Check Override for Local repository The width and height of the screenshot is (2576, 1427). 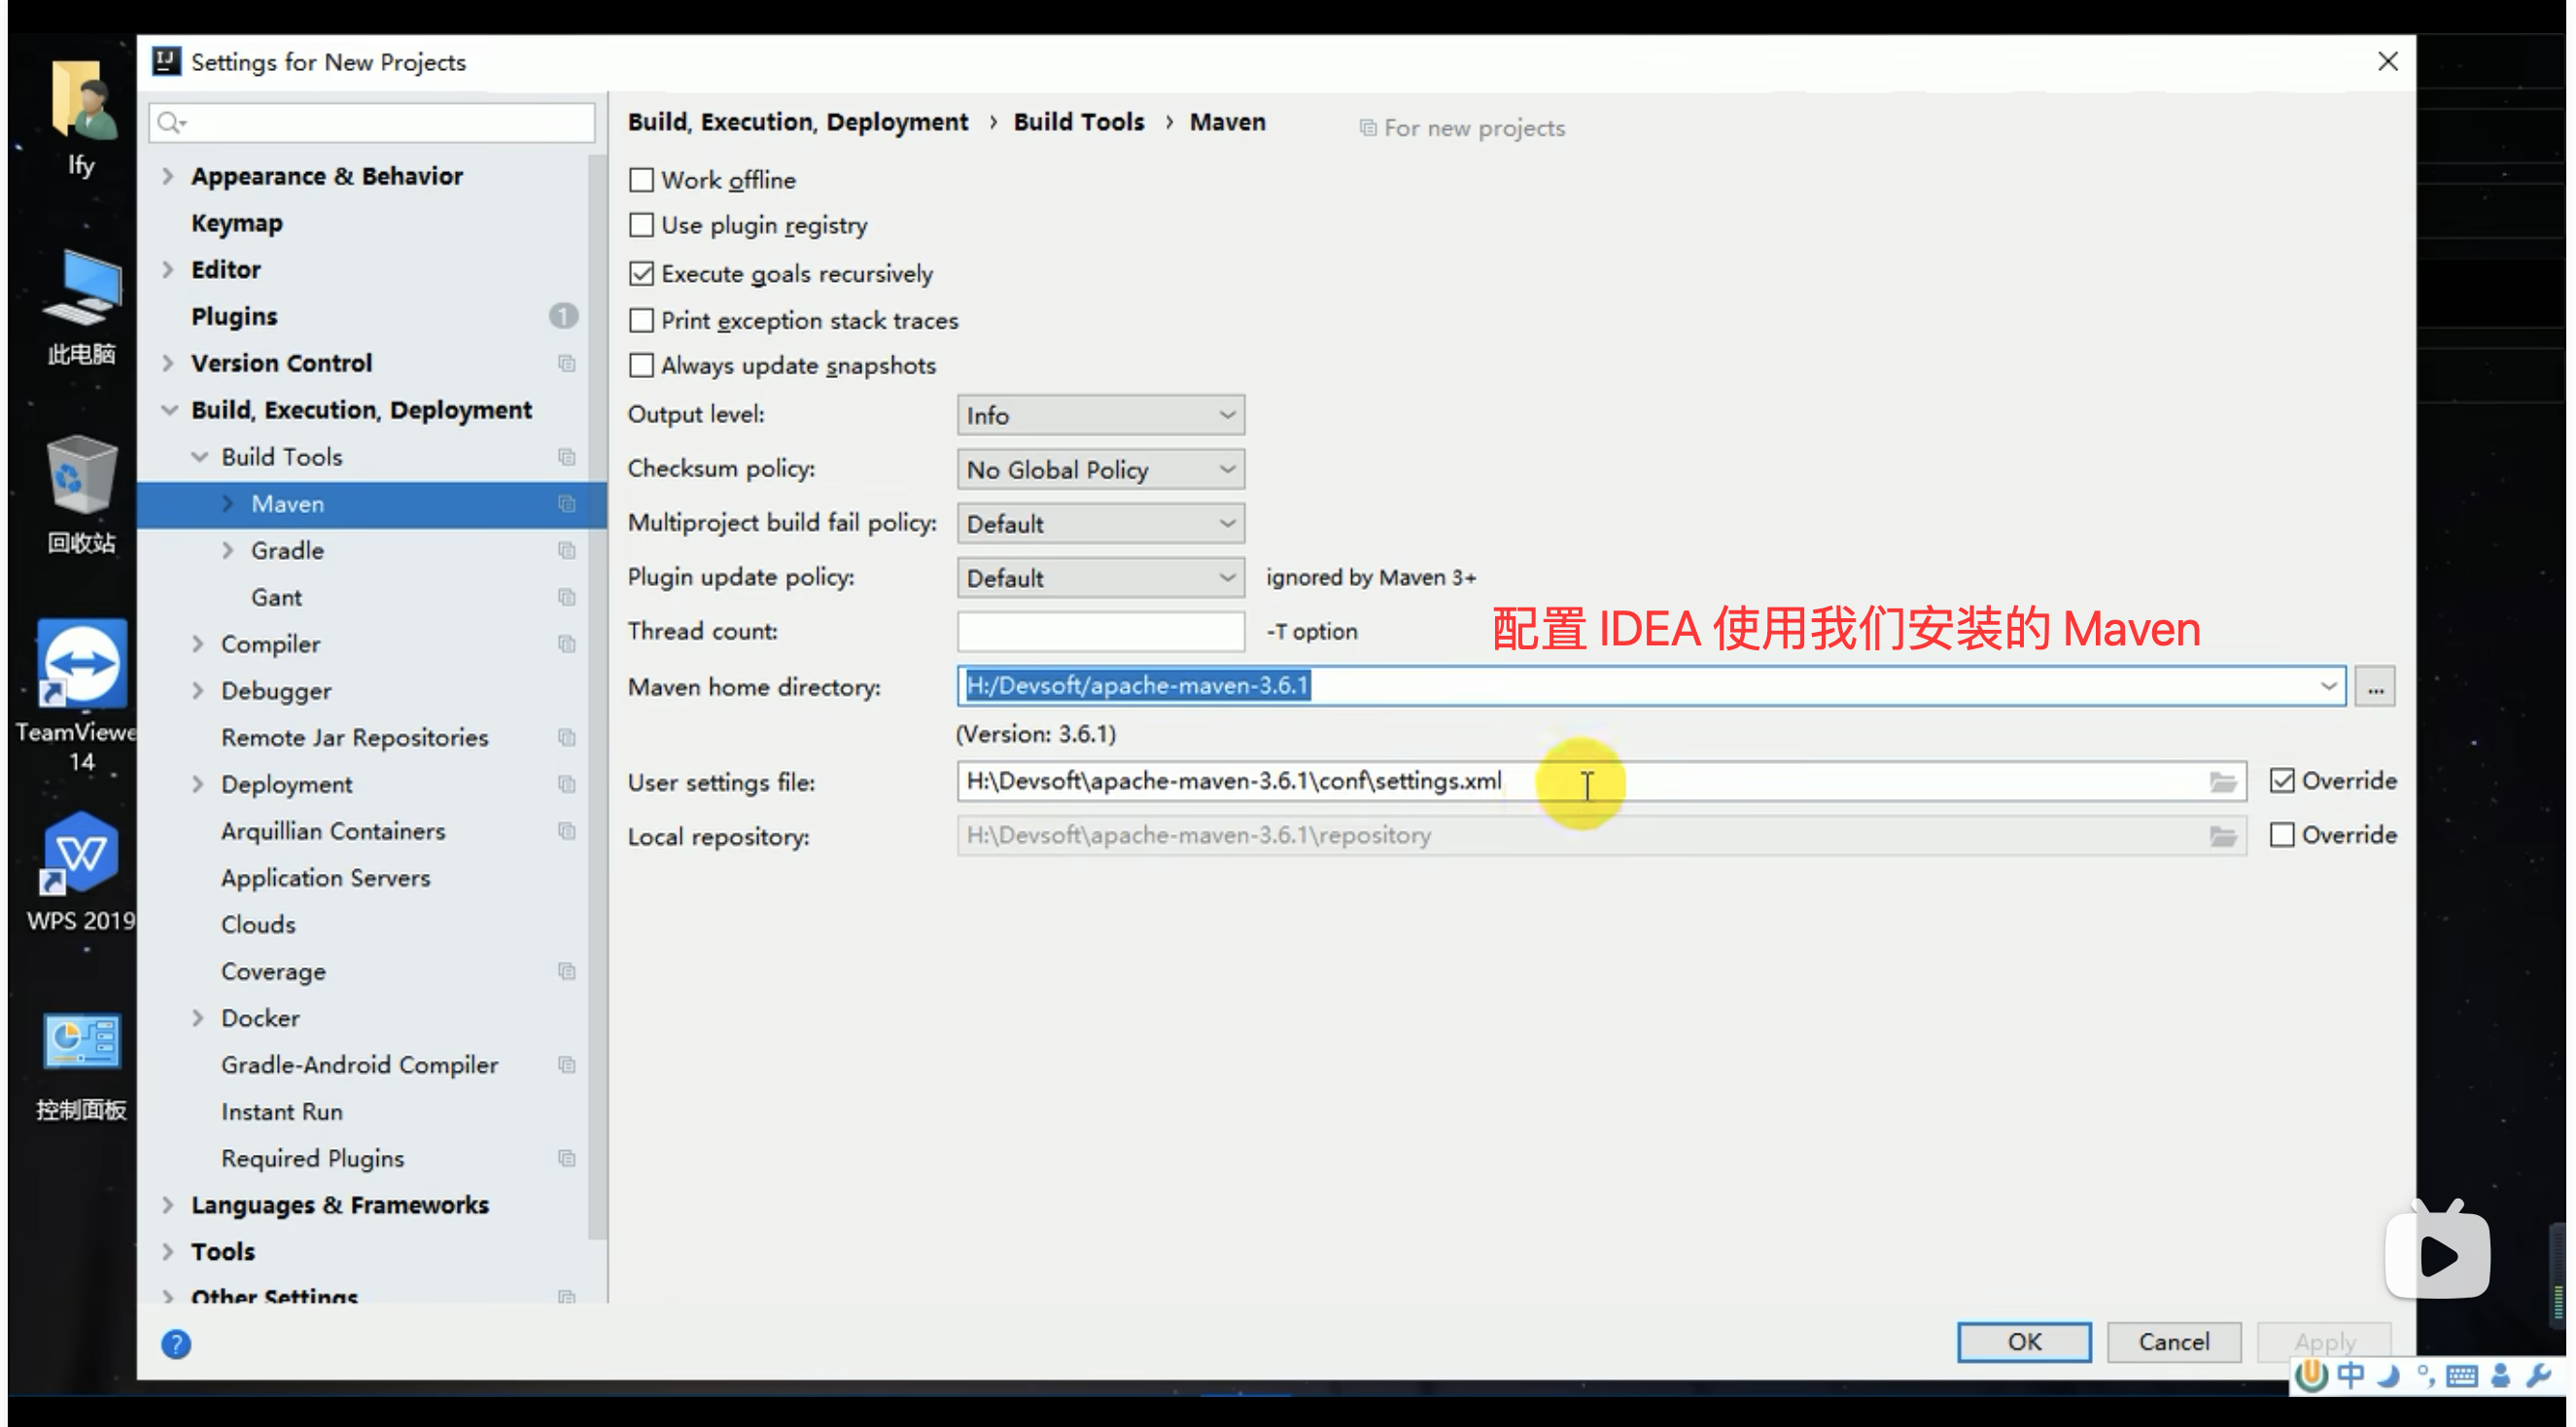pyautogui.click(x=2281, y=835)
